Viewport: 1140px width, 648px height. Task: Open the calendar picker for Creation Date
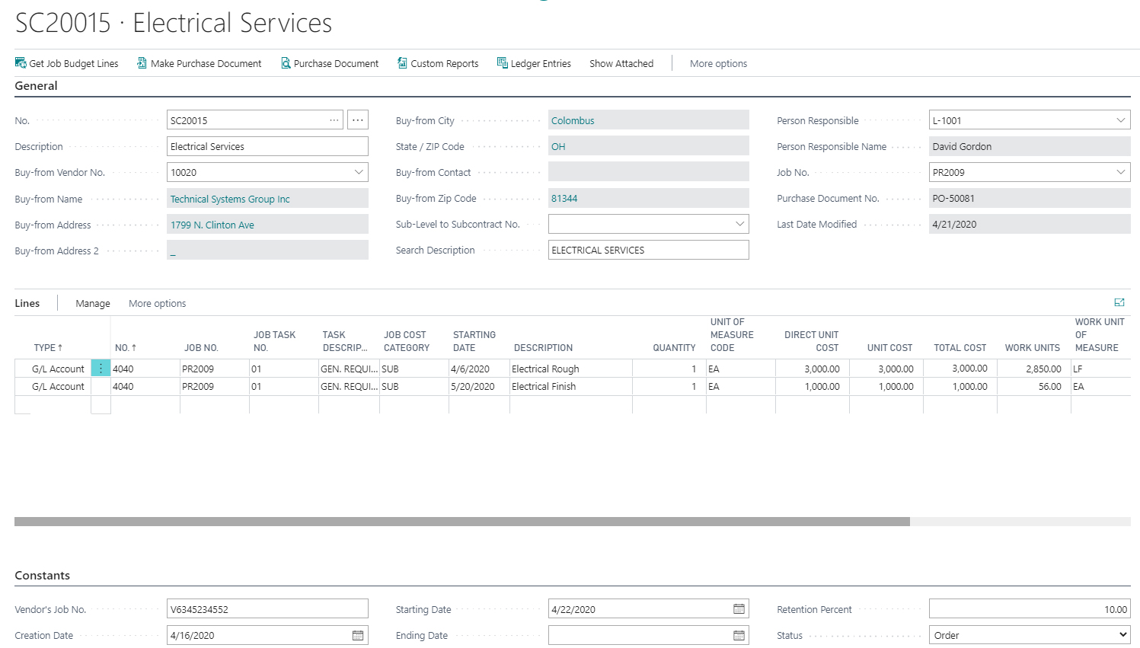point(357,634)
